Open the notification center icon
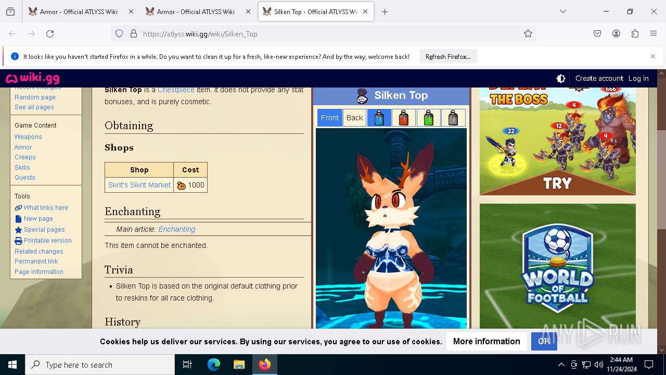Screen dimensions: 666x375 click(649, 365)
